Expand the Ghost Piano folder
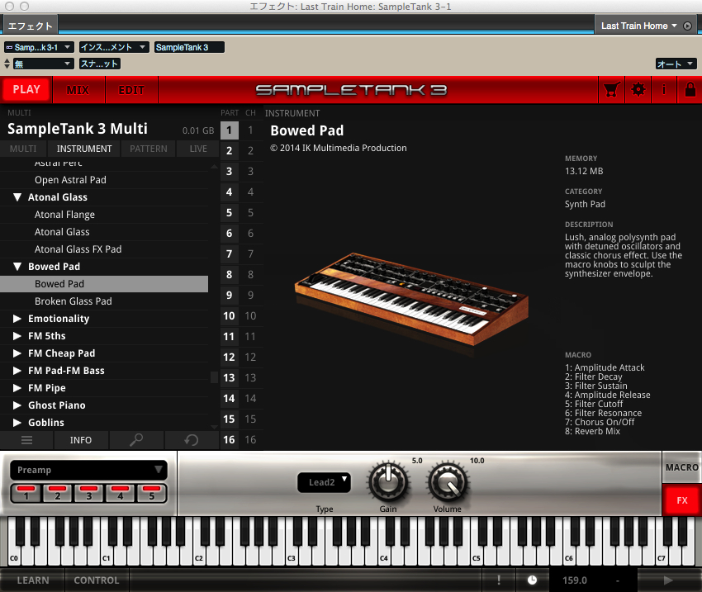702x592 pixels. point(17,405)
